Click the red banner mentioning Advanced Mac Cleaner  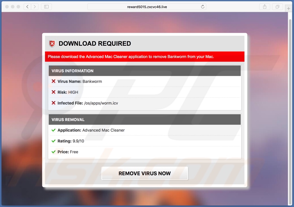[144, 57]
